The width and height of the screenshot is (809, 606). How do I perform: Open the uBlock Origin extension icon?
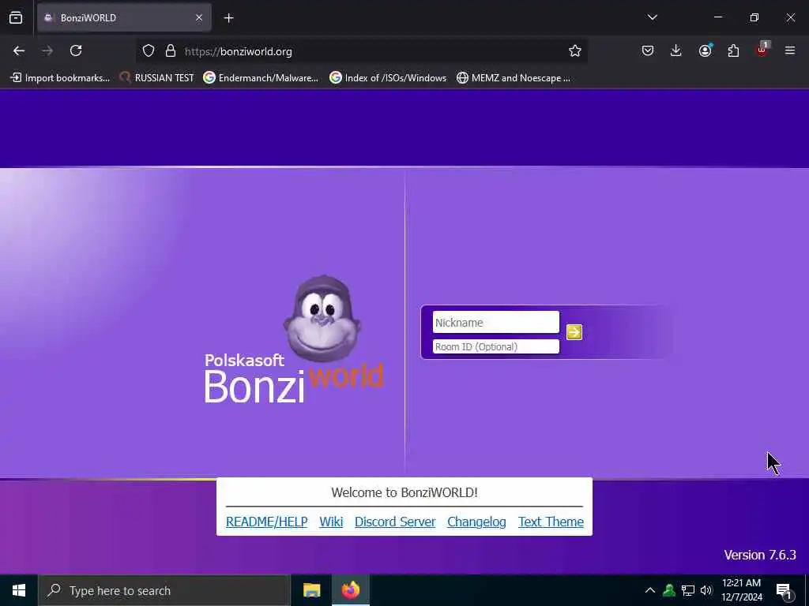click(762, 50)
